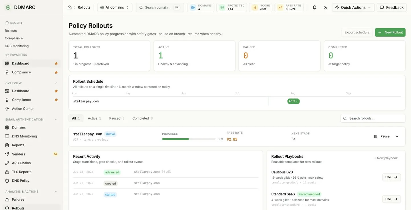Open Rollouts under Recent
The height and width of the screenshot is (210, 411).
tap(11, 31)
